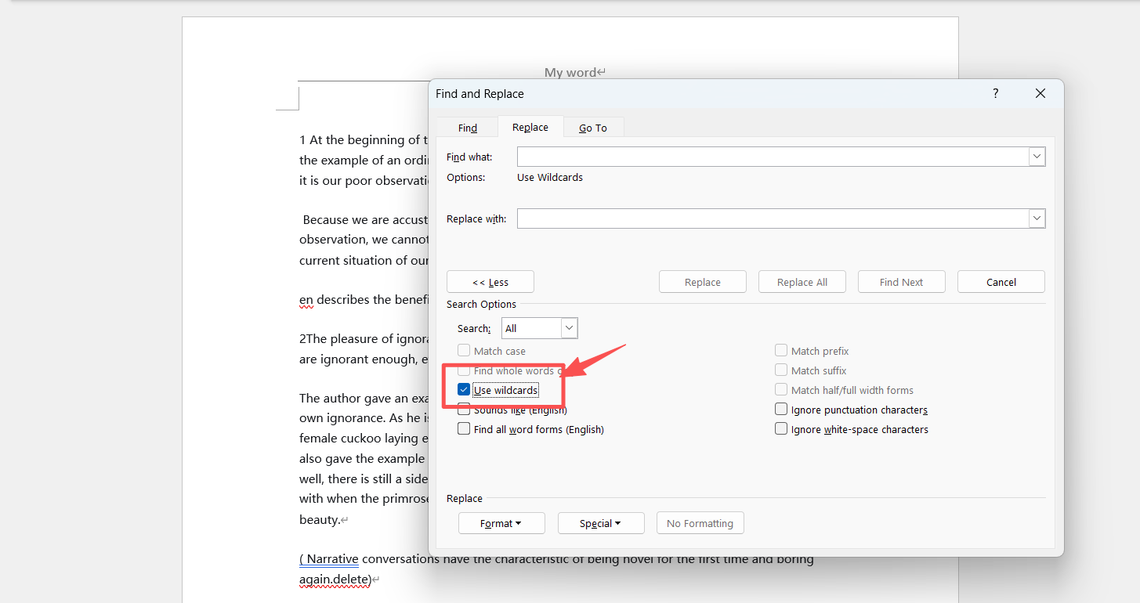Click the line starting "( Narrative conversations"
This screenshot has height=603, width=1140.
coord(556,559)
